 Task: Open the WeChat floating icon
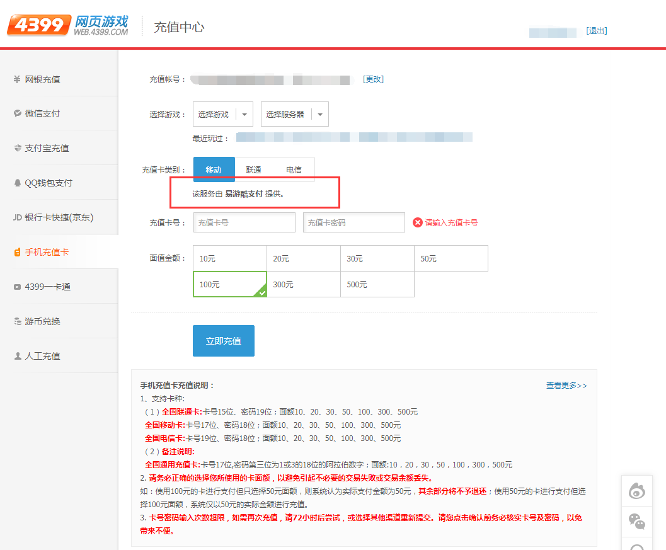(x=637, y=521)
